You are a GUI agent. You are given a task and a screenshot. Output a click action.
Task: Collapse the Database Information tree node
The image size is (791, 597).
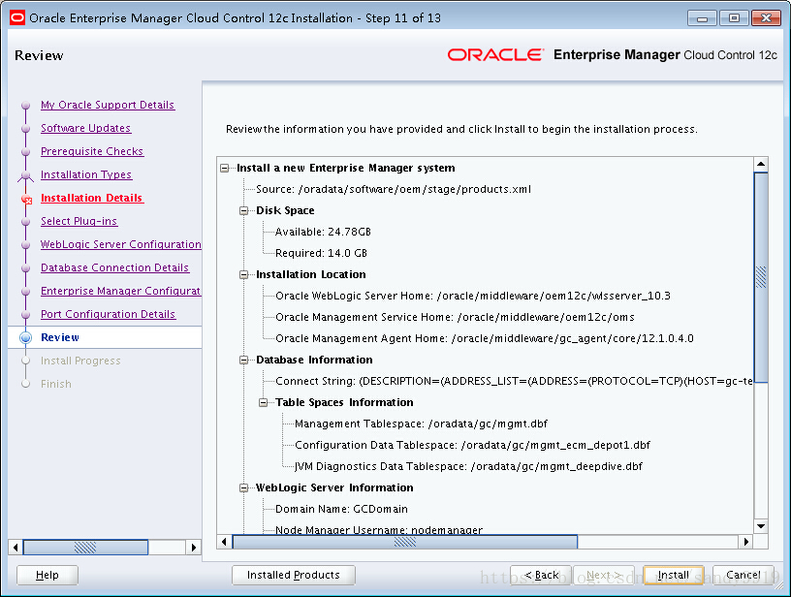tap(244, 360)
